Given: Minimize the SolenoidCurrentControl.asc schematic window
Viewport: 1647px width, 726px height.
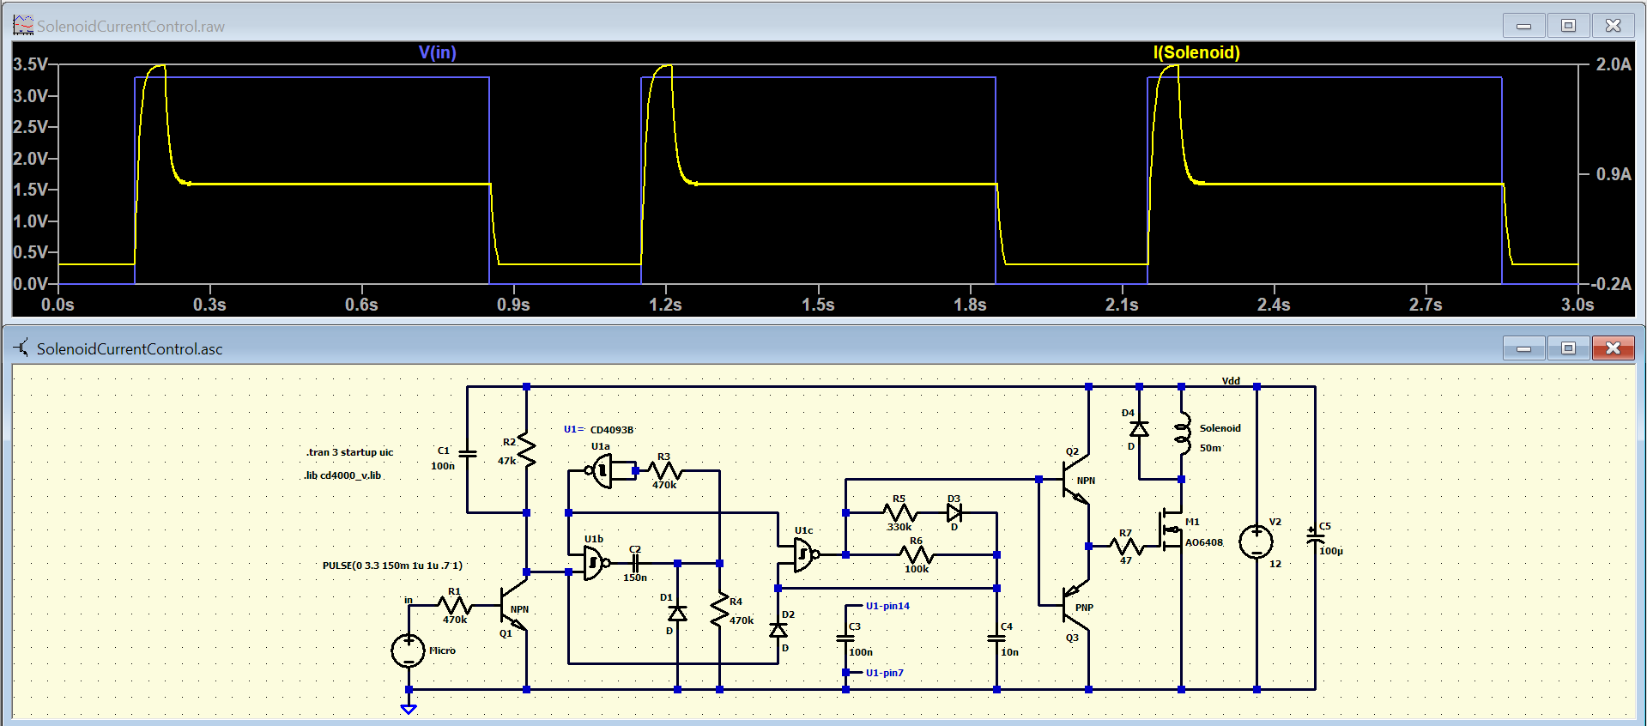Looking at the screenshot, I should (1523, 348).
